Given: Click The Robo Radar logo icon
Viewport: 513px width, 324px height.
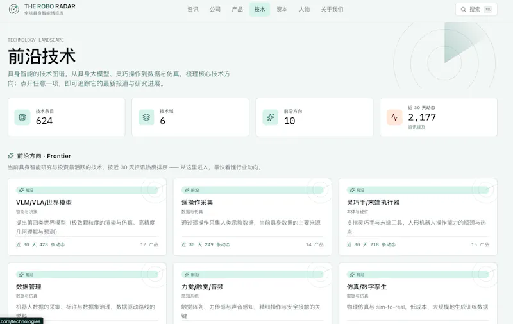Looking at the screenshot, I should click(x=13, y=10).
